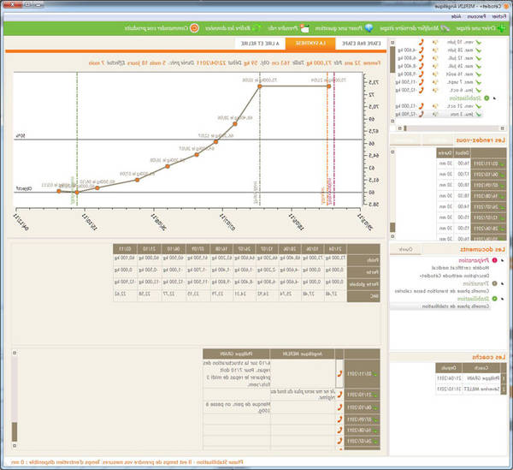Click the 73,000 kg peak point on the weight graph

pos(259,86)
